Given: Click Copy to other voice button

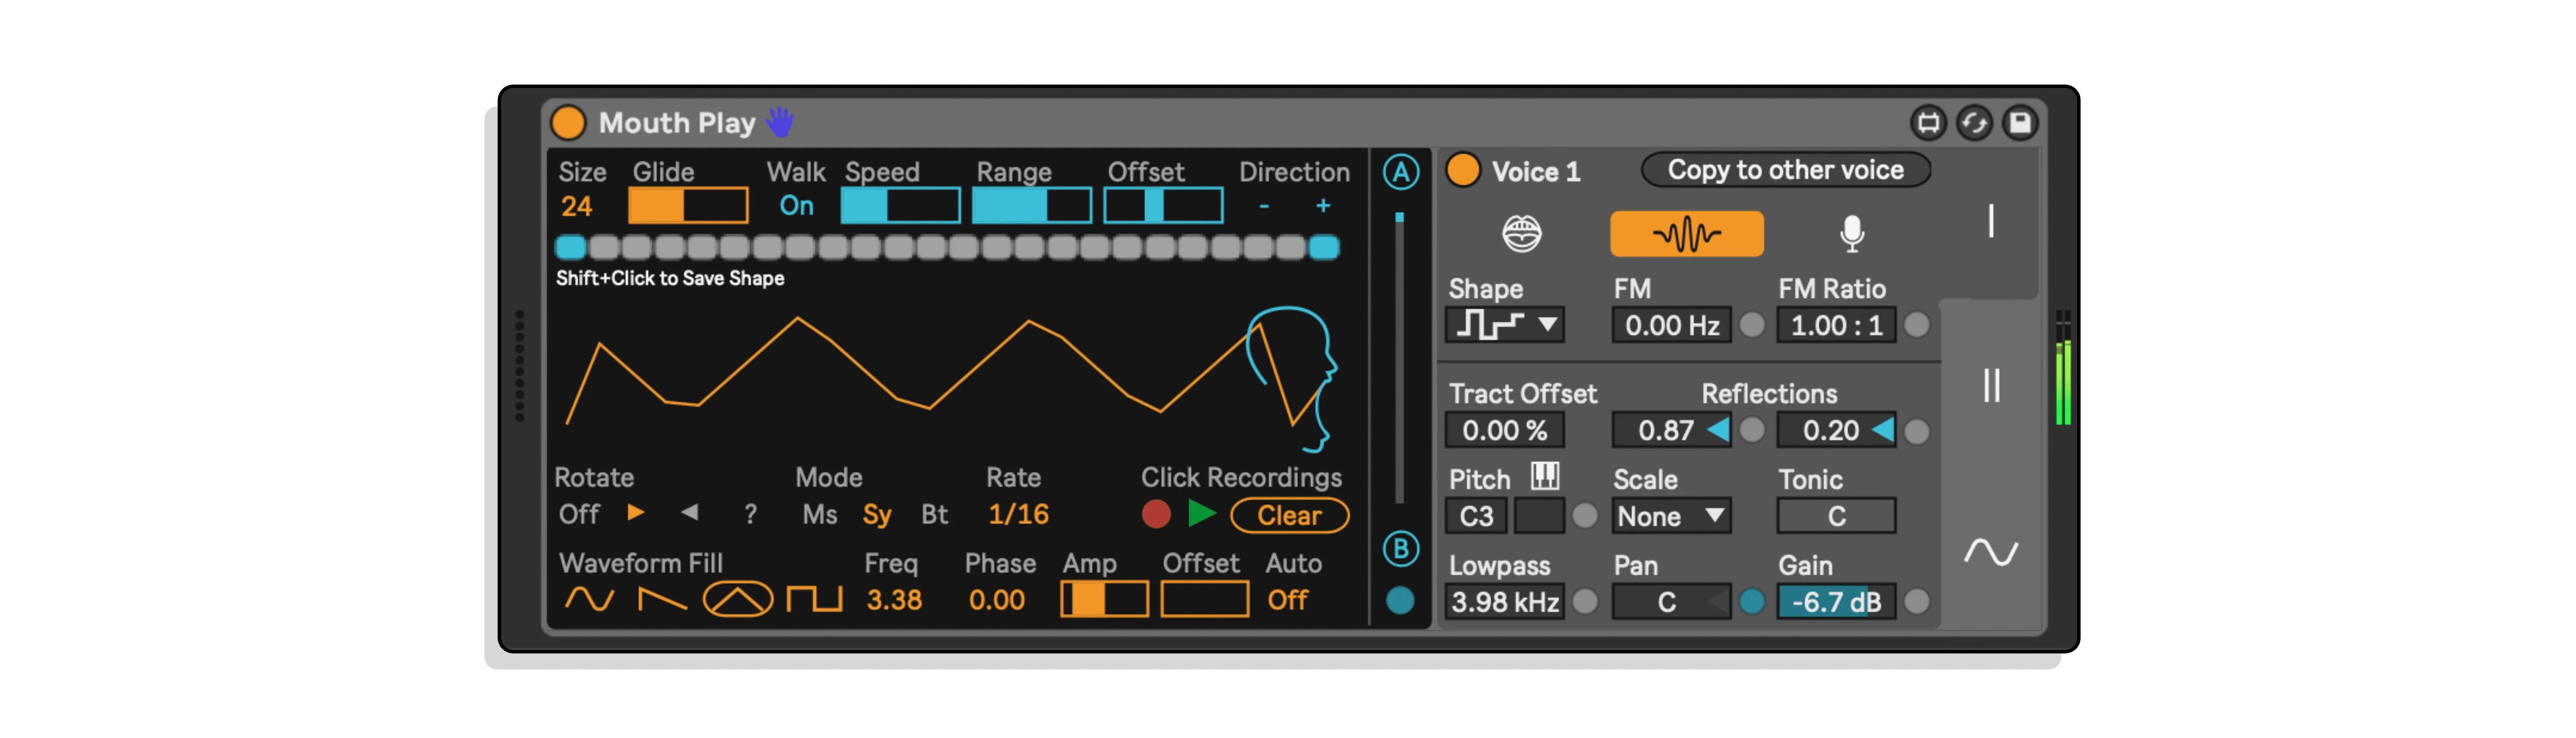Looking at the screenshot, I should (1785, 170).
